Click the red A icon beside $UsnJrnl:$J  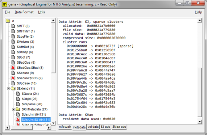[18, 120]
